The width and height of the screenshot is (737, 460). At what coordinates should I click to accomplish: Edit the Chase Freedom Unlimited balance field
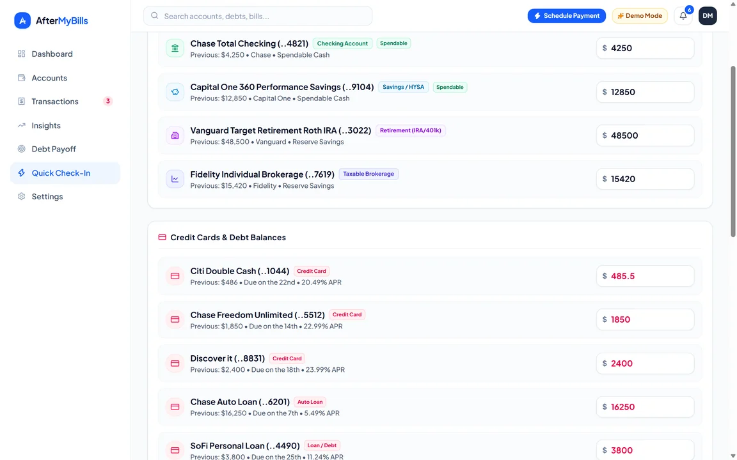646,319
